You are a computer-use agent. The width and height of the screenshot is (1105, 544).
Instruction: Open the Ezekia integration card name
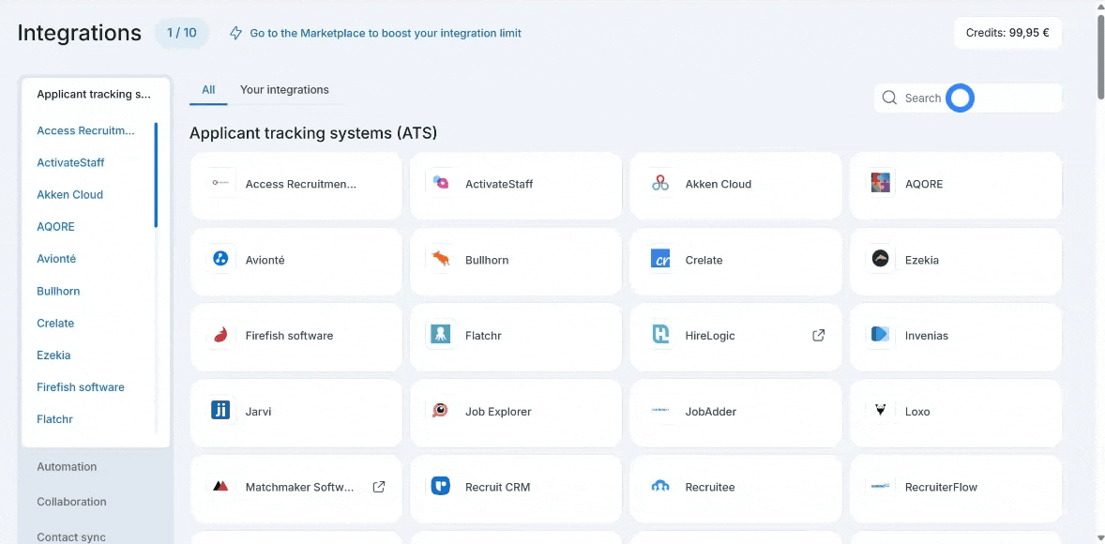(922, 260)
